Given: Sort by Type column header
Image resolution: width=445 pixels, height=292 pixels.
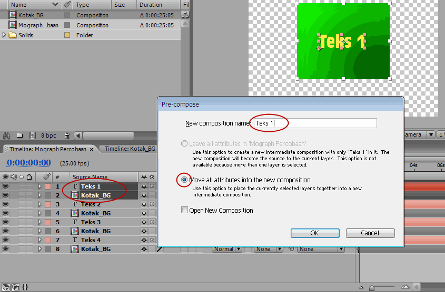Looking at the screenshot, I should coord(82,5).
